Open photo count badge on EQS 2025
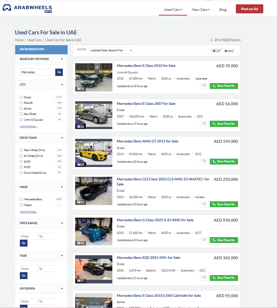The height and width of the screenshot is (308, 277). pos(81,281)
